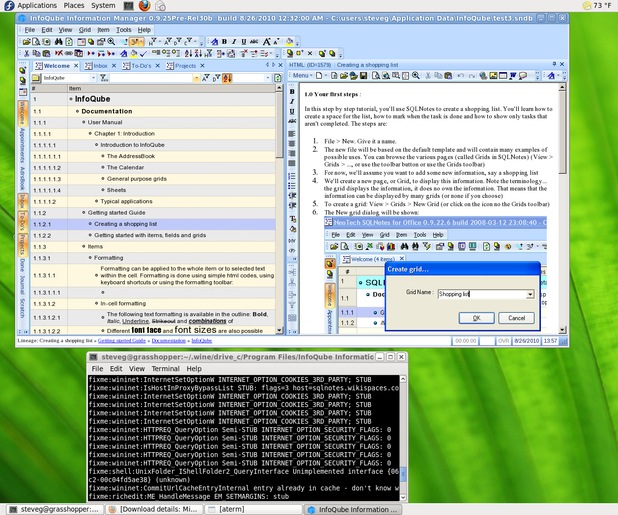The height and width of the screenshot is (515, 618).
Task: Click highlight color paint bucket in formatting toolbar
Action: 289,42
